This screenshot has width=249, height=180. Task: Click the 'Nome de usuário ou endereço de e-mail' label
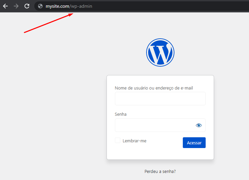pos(154,88)
